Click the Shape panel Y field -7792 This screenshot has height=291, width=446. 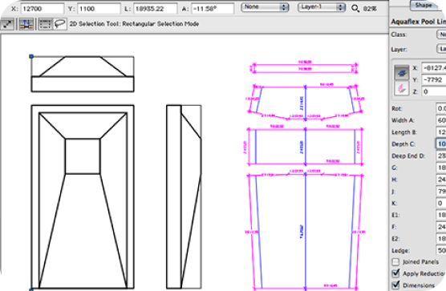click(x=434, y=79)
